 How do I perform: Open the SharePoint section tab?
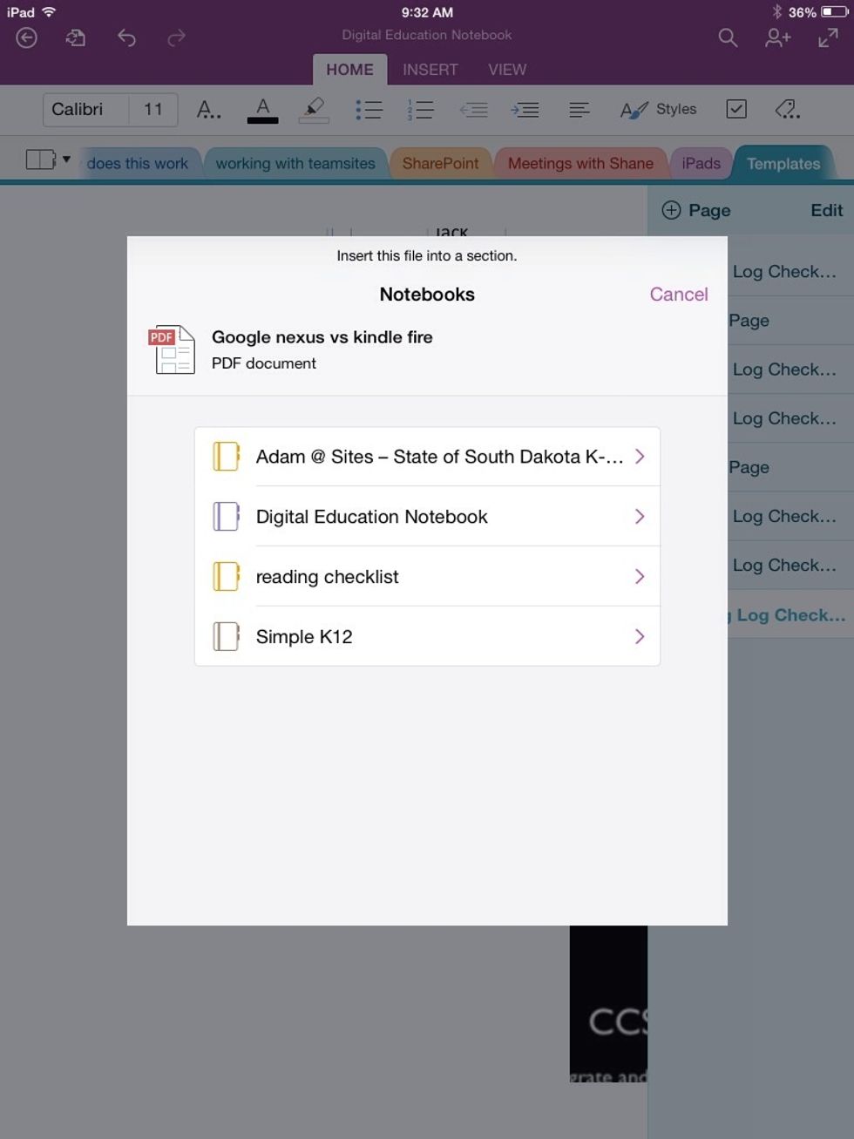coord(441,163)
